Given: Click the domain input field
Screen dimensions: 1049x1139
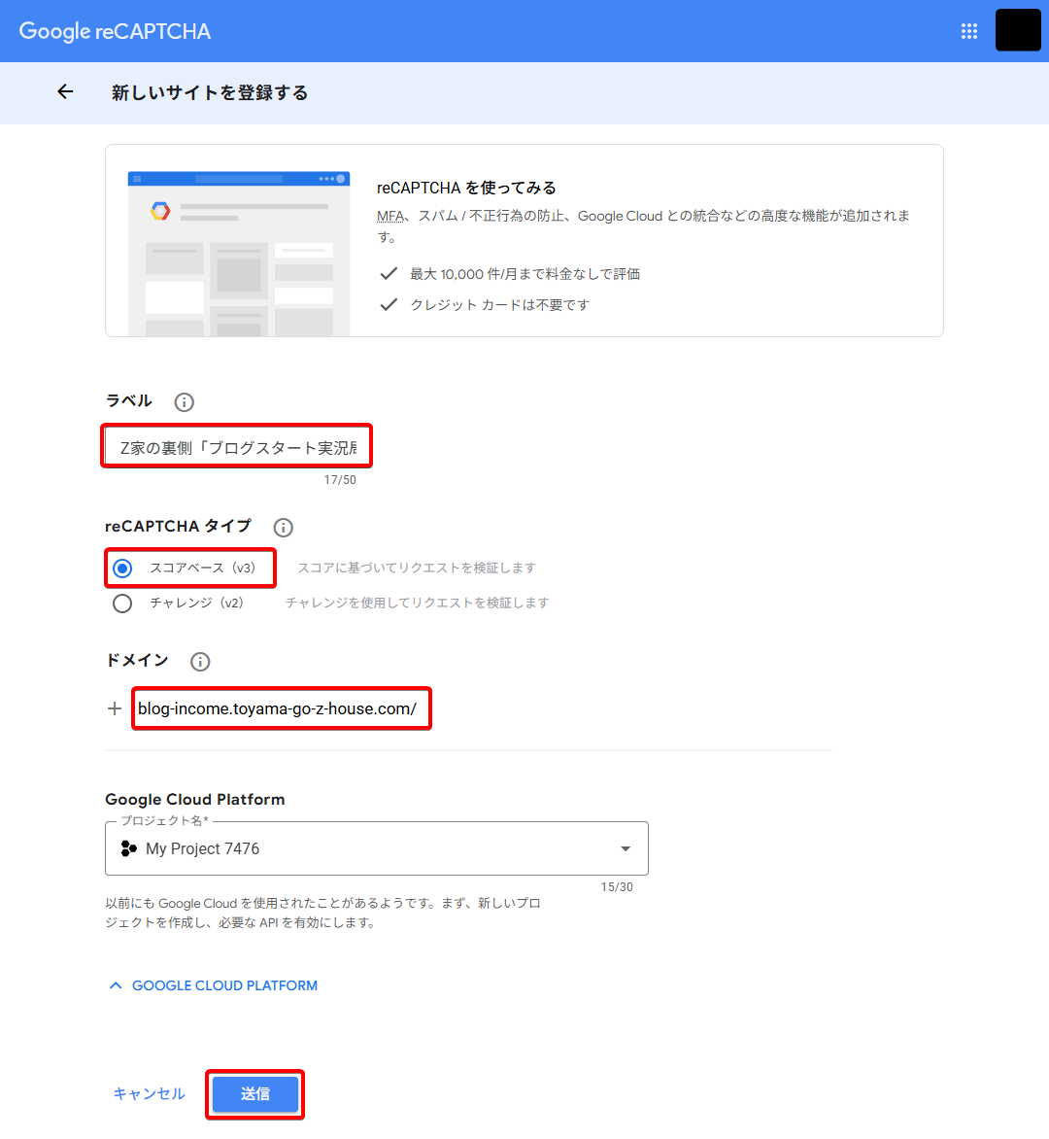Looking at the screenshot, I should tap(280, 708).
